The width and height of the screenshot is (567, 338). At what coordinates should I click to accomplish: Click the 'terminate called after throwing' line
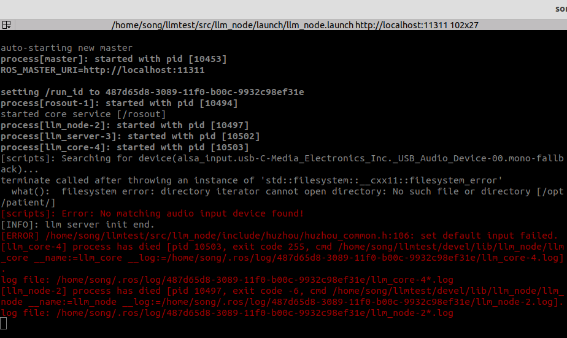click(252, 180)
